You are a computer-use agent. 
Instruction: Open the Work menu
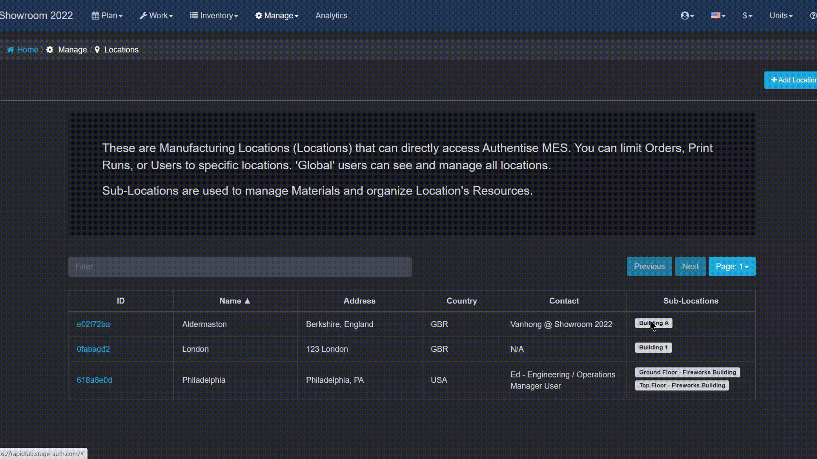coord(156,16)
